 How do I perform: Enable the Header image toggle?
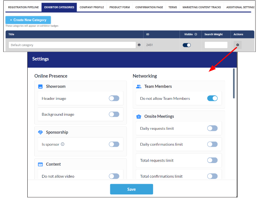click(114, 98)
